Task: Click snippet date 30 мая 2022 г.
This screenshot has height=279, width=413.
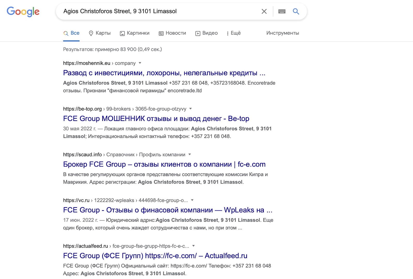Action: pyautogui.click(x=80, y=129)
